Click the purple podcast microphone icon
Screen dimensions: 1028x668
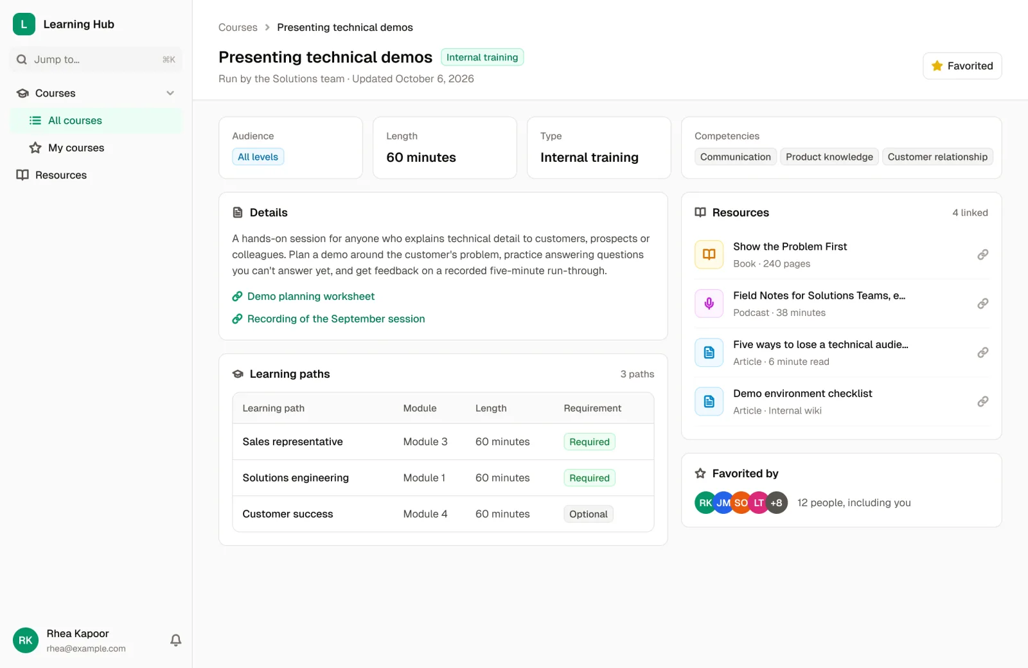click(709, 303)
